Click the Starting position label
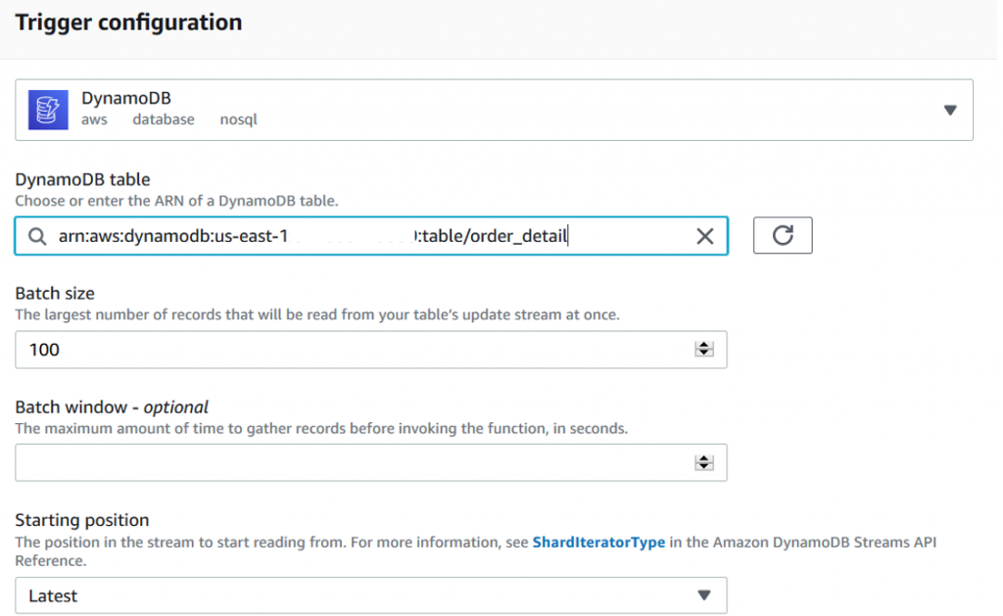 (x=82, y=520)
